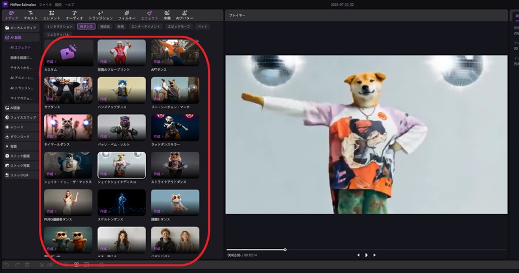Open the エフェクト panel
Screen dimensions: 519x273
[x=150, y=15]
